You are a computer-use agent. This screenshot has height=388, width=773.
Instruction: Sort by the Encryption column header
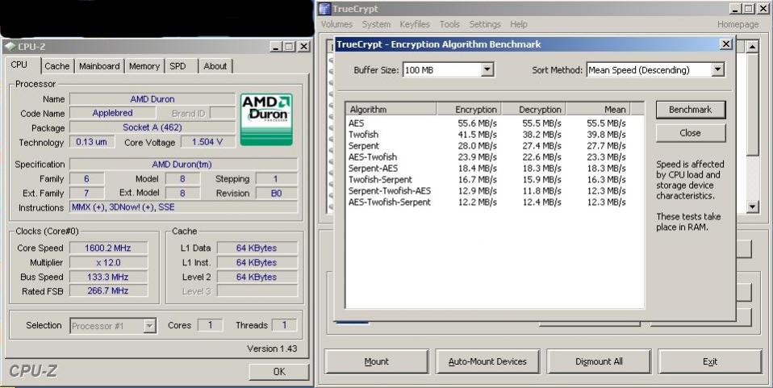click(x=469, y=109)
